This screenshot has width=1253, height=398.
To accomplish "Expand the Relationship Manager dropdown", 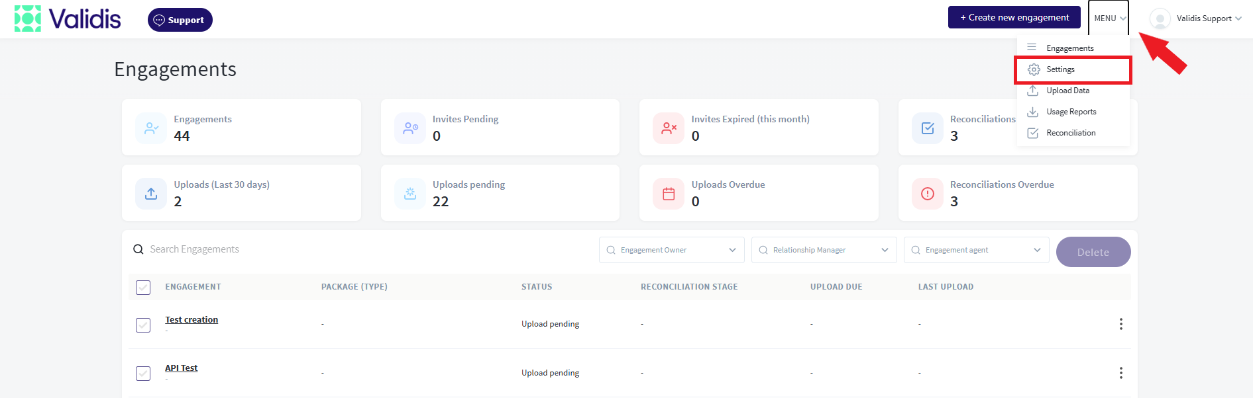I will pyautogui.click(x=824, y=250).
